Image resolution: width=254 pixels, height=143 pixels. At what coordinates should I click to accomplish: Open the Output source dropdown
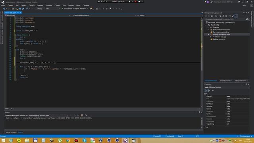click(48, 116)
